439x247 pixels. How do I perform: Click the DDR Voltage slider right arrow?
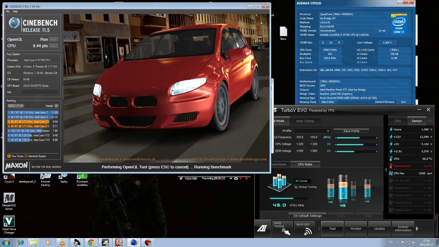tap(377, 151)
